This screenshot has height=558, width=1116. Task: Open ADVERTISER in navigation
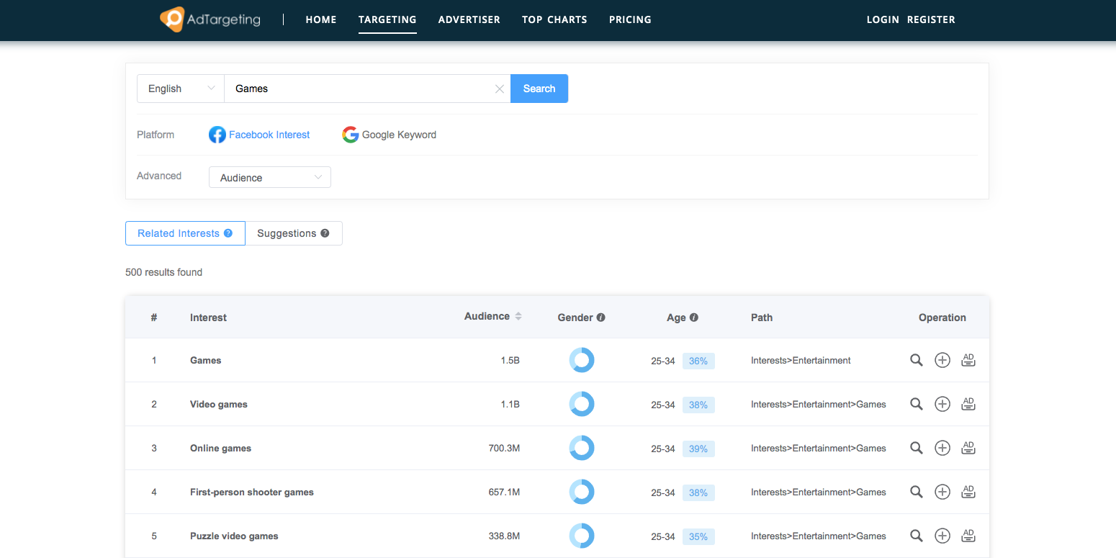[x=469, y=19]
